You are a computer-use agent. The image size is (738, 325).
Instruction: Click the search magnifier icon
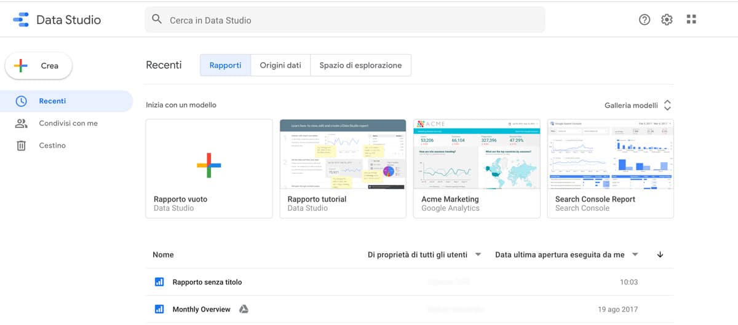coord(157,20)
